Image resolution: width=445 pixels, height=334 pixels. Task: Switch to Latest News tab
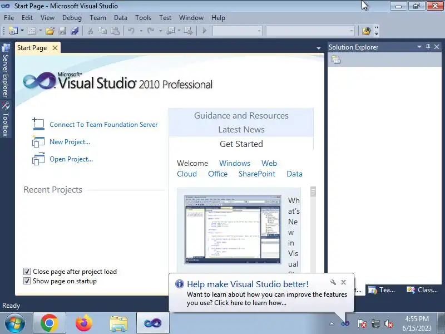tap(241, 130)
